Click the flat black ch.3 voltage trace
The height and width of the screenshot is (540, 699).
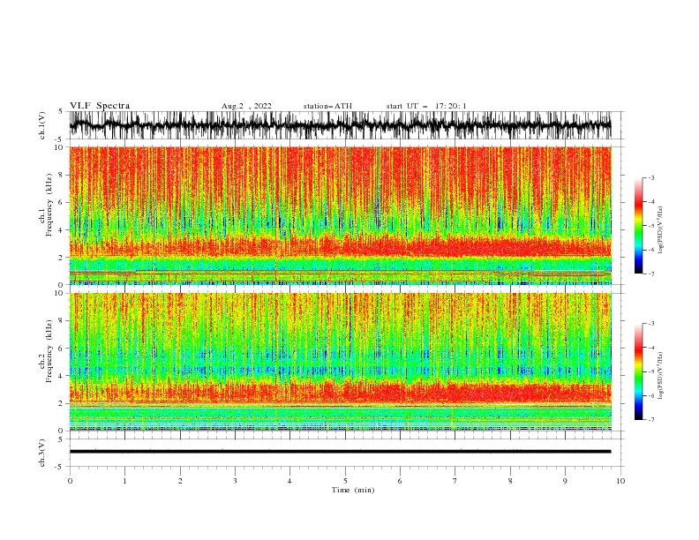point(341,452)
